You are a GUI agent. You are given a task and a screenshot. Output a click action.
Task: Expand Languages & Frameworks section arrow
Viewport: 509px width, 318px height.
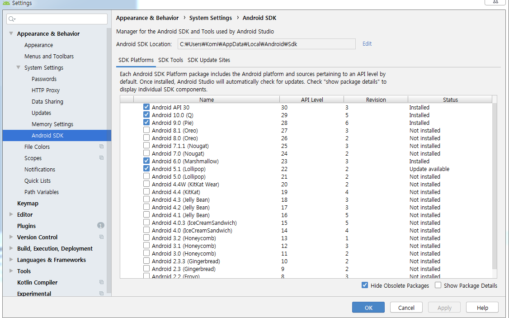[11, 260]
